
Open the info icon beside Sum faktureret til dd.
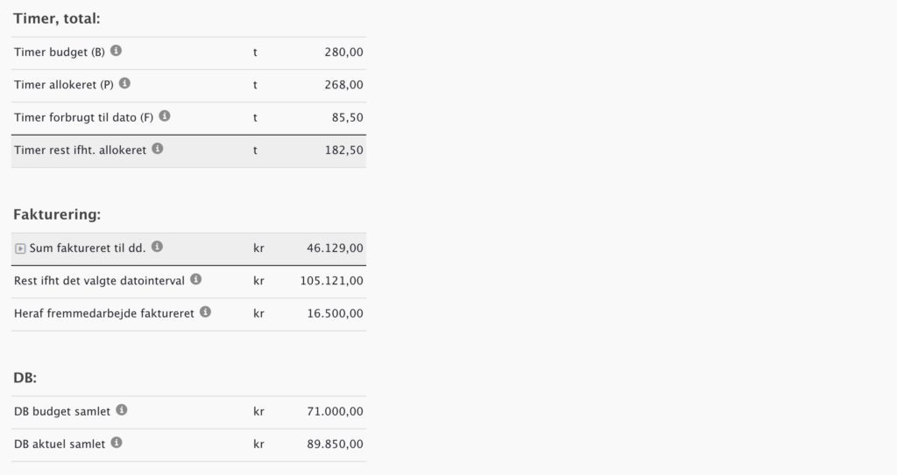pyautogui.click(x=158, y=247)
